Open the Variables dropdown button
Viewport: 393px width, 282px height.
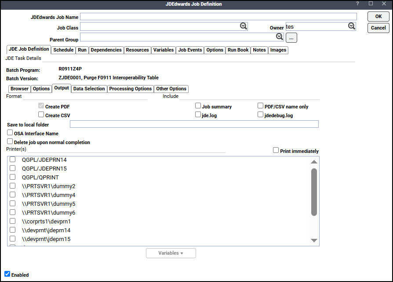[171, 253]
